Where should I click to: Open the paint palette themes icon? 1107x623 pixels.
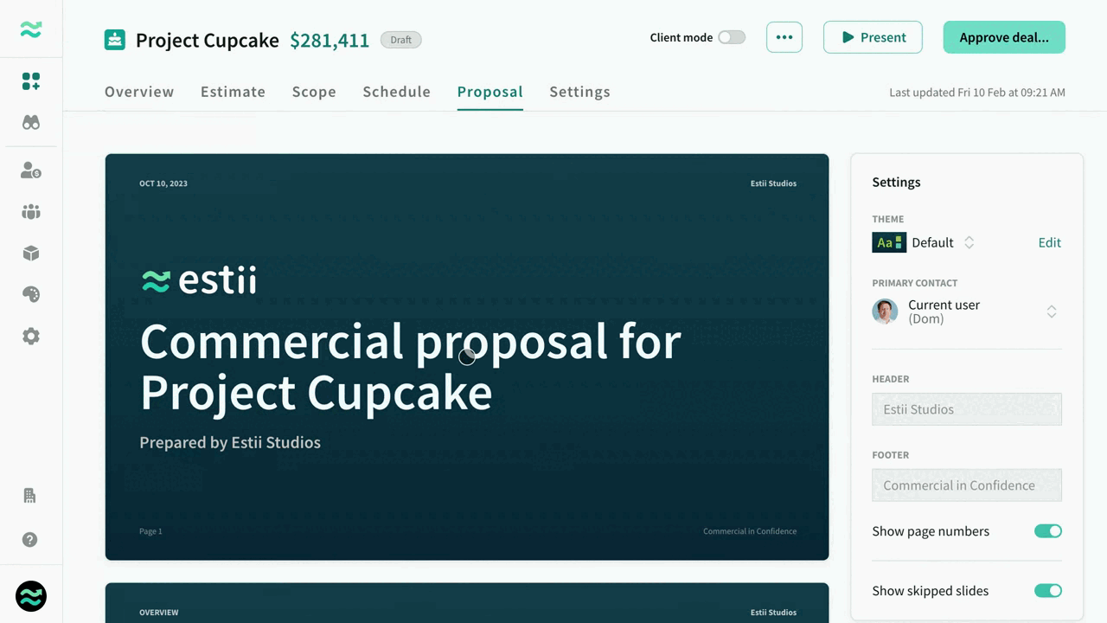pyautogui.click(x=31, y=294)
